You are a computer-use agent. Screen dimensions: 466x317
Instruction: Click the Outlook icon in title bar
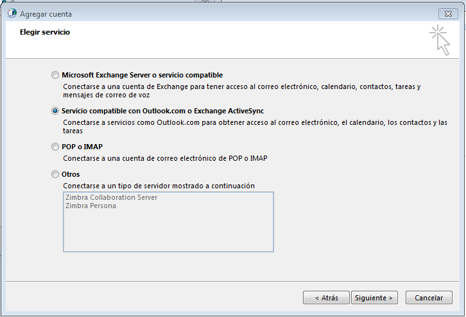coord(12,13)
